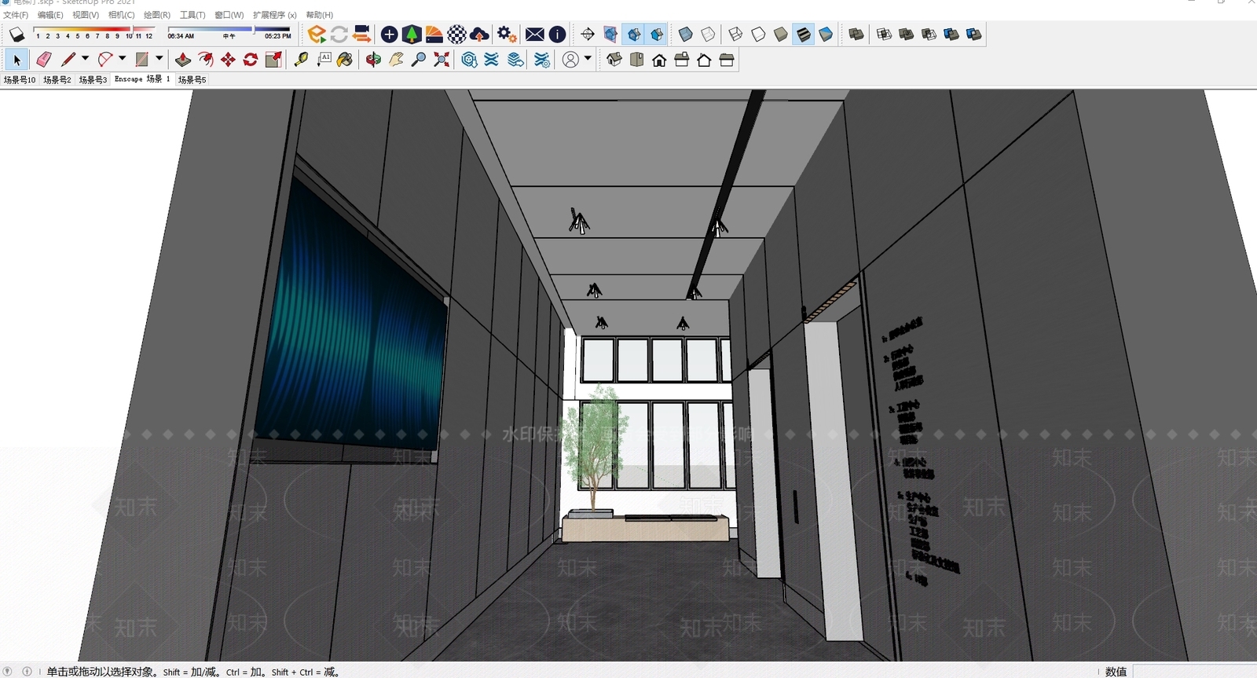Choose the red cross-arrows Move tool

coord(228,60)
